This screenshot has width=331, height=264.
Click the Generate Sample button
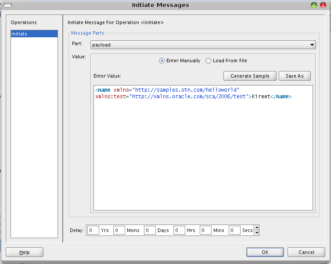[250, 76]
